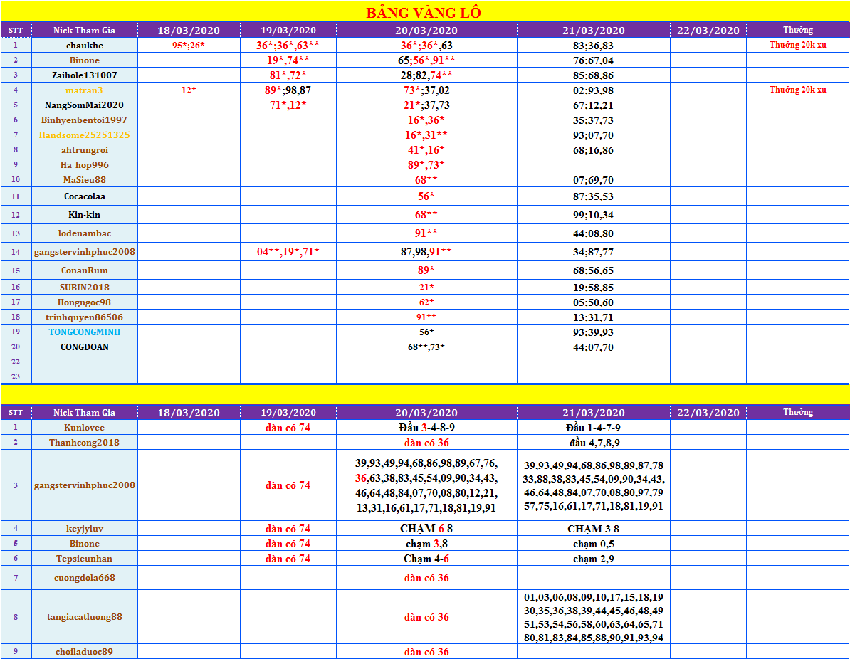Image resolution: width=850 pixels, height=659 pixels.
Task: Click the nickname 'Kunlovee'
Action: coord(85,428)
